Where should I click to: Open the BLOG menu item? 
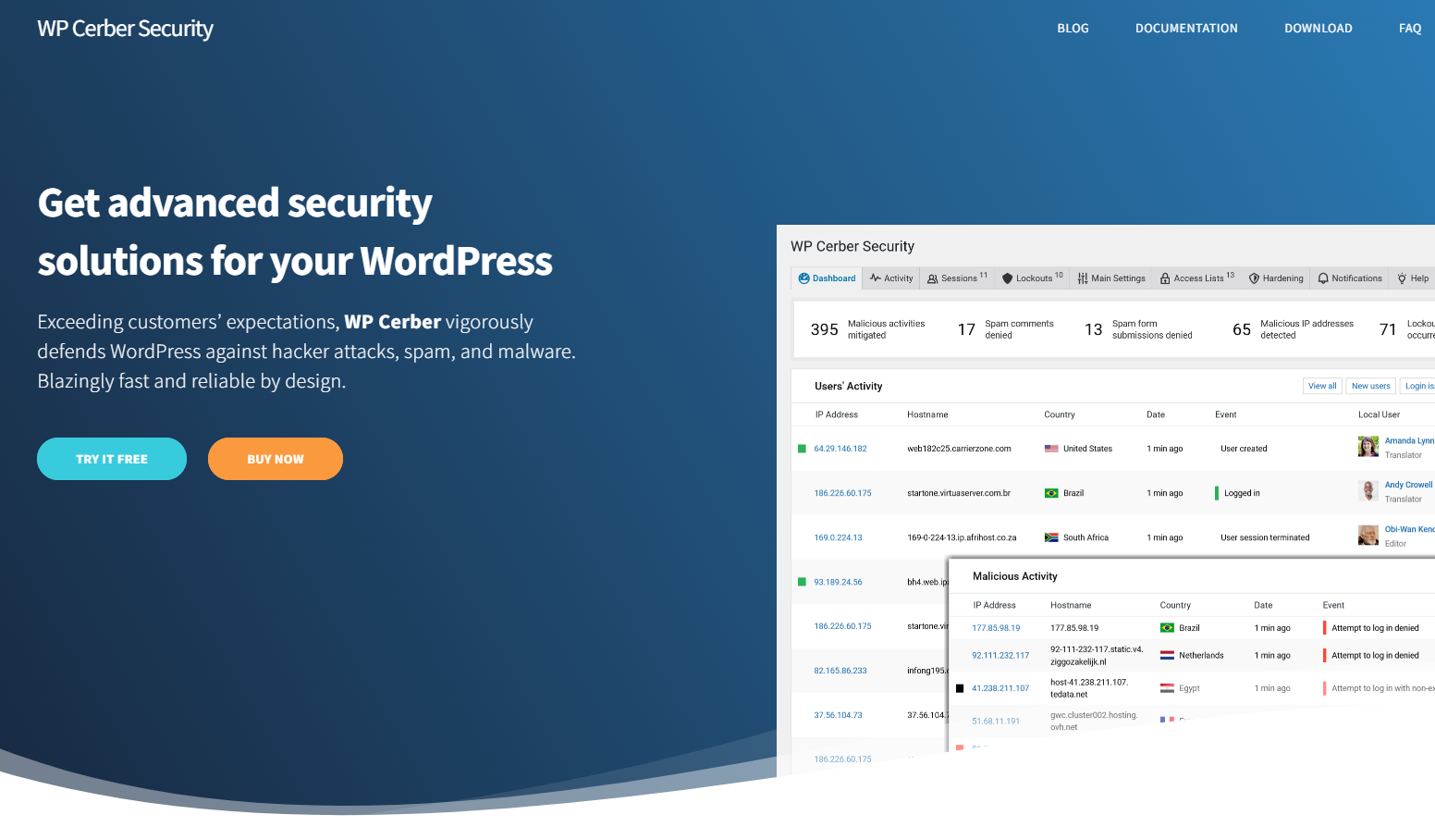click(x=1073, y=29)
